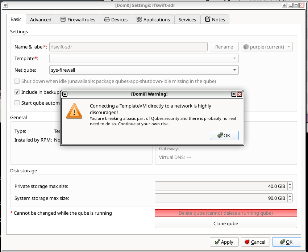Enable the Start qube automatically checkbox

point(17,103)
